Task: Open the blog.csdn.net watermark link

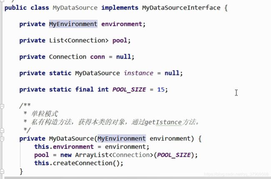Action: (x=236, y=174)
